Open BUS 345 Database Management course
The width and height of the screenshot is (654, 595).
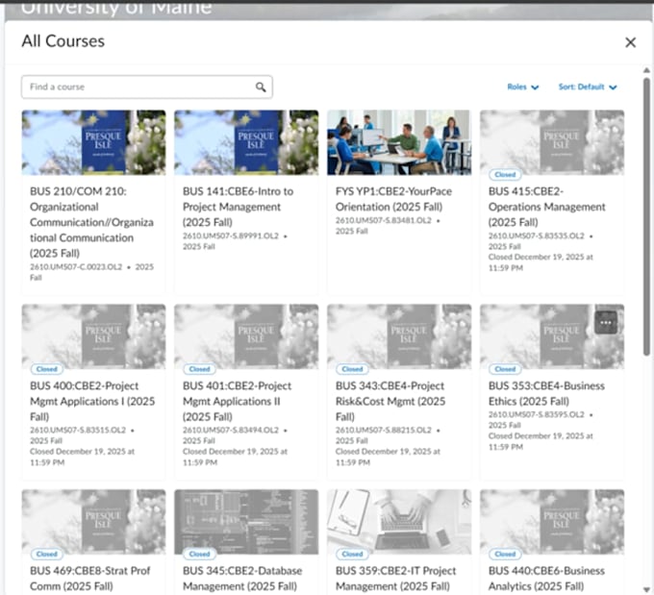tap(242, 579)
